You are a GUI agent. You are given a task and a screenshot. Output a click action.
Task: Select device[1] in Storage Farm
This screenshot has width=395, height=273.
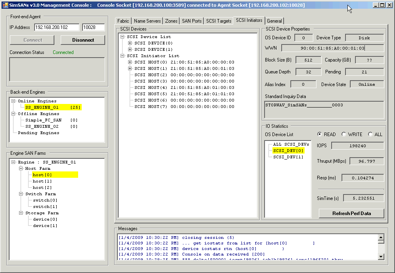pos(45,225)
